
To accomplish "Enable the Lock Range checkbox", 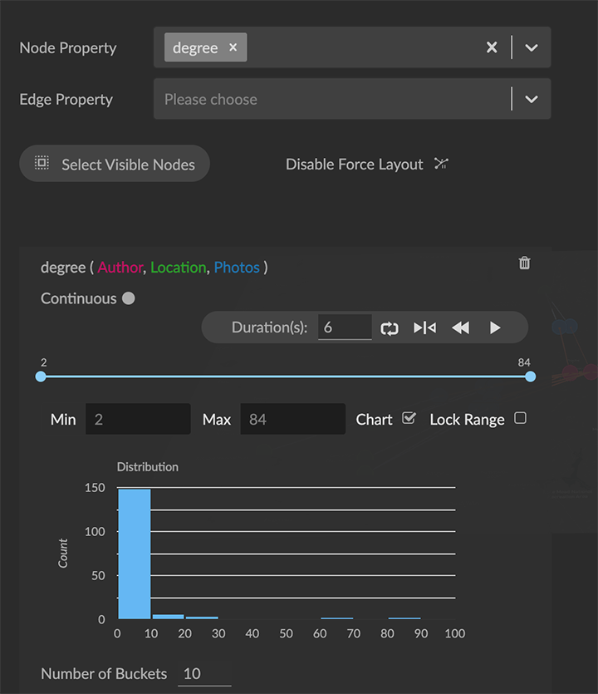I will click(x=520, y=418).
